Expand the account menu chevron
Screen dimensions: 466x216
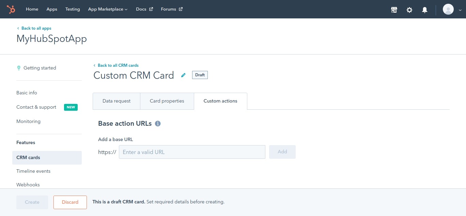[460, 10]
